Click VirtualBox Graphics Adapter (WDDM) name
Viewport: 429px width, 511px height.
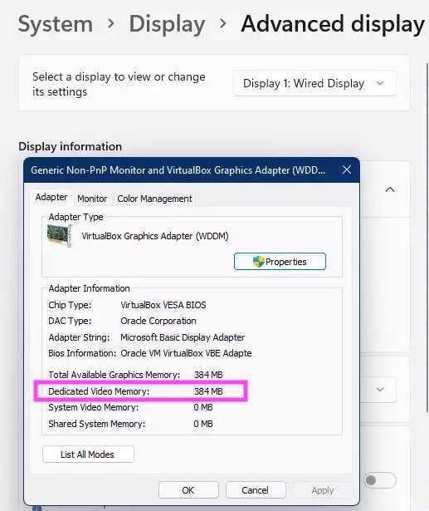click(x=155, y=236)
